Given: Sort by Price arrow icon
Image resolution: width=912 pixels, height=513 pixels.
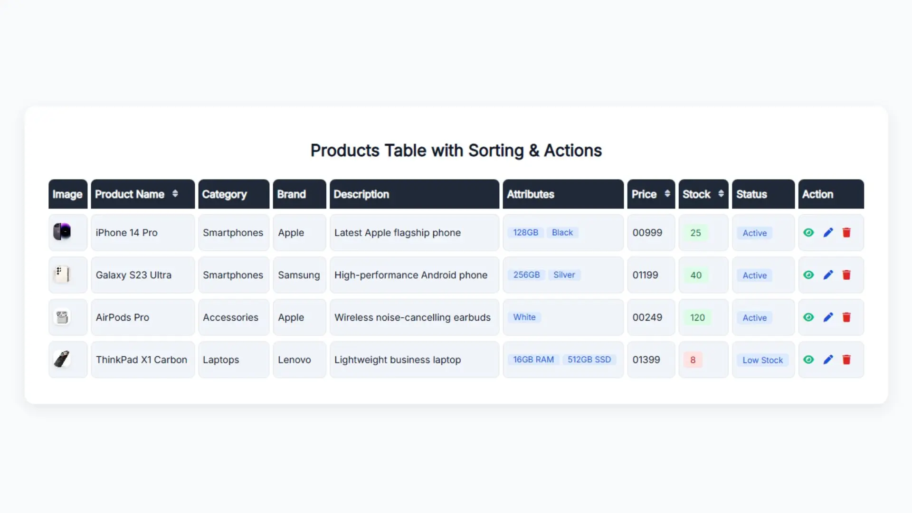Looking at the screenshot, I should pos(667,194).
